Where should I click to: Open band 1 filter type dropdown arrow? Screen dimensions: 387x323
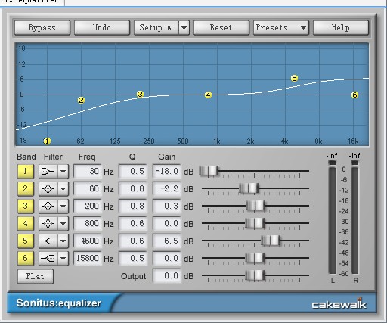[63, 172]
